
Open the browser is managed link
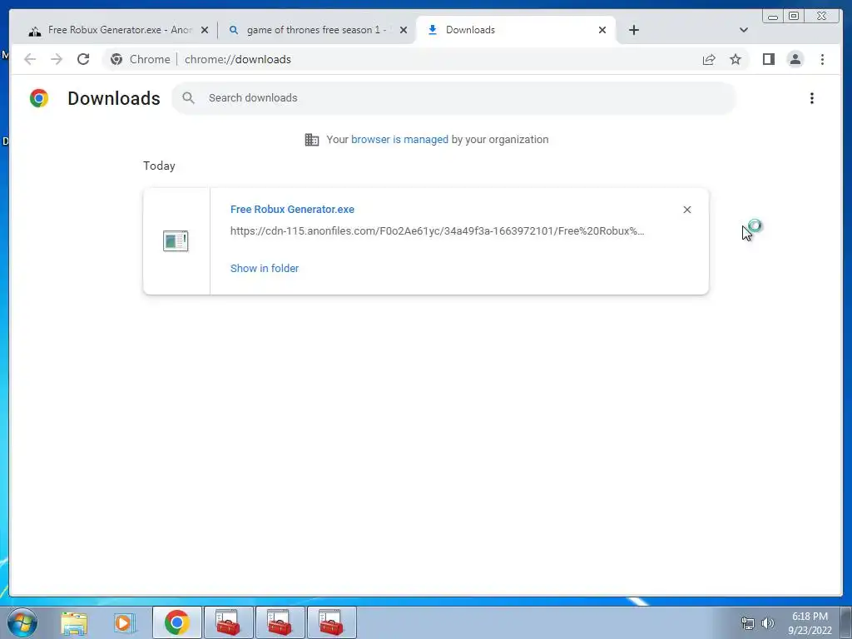point(399,140)
